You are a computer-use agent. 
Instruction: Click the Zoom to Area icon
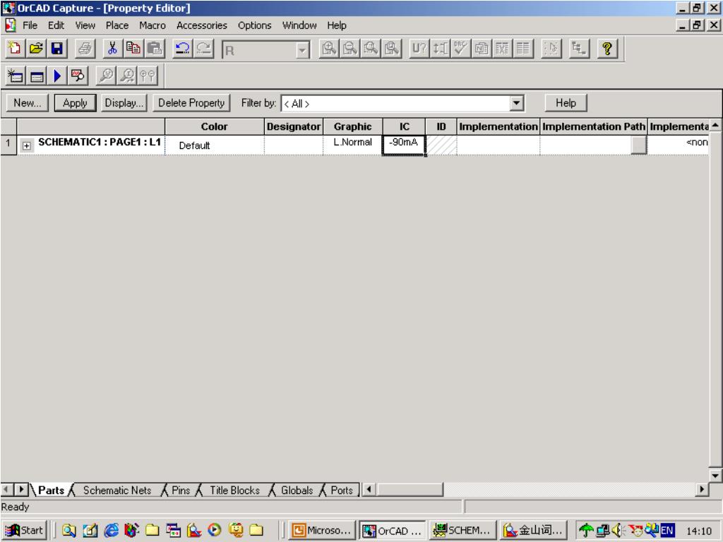pos(371,49)
